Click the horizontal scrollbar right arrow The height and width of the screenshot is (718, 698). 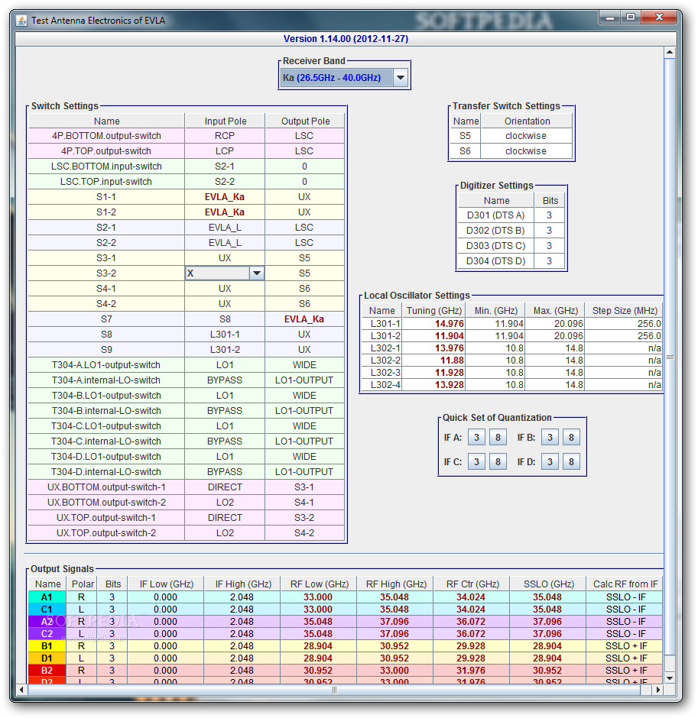tap(658, 690)
